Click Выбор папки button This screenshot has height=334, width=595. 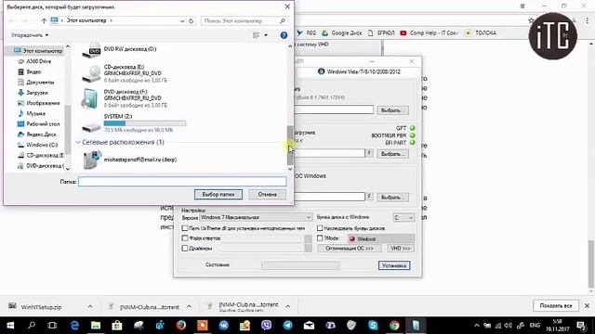[x=218, y=194]
